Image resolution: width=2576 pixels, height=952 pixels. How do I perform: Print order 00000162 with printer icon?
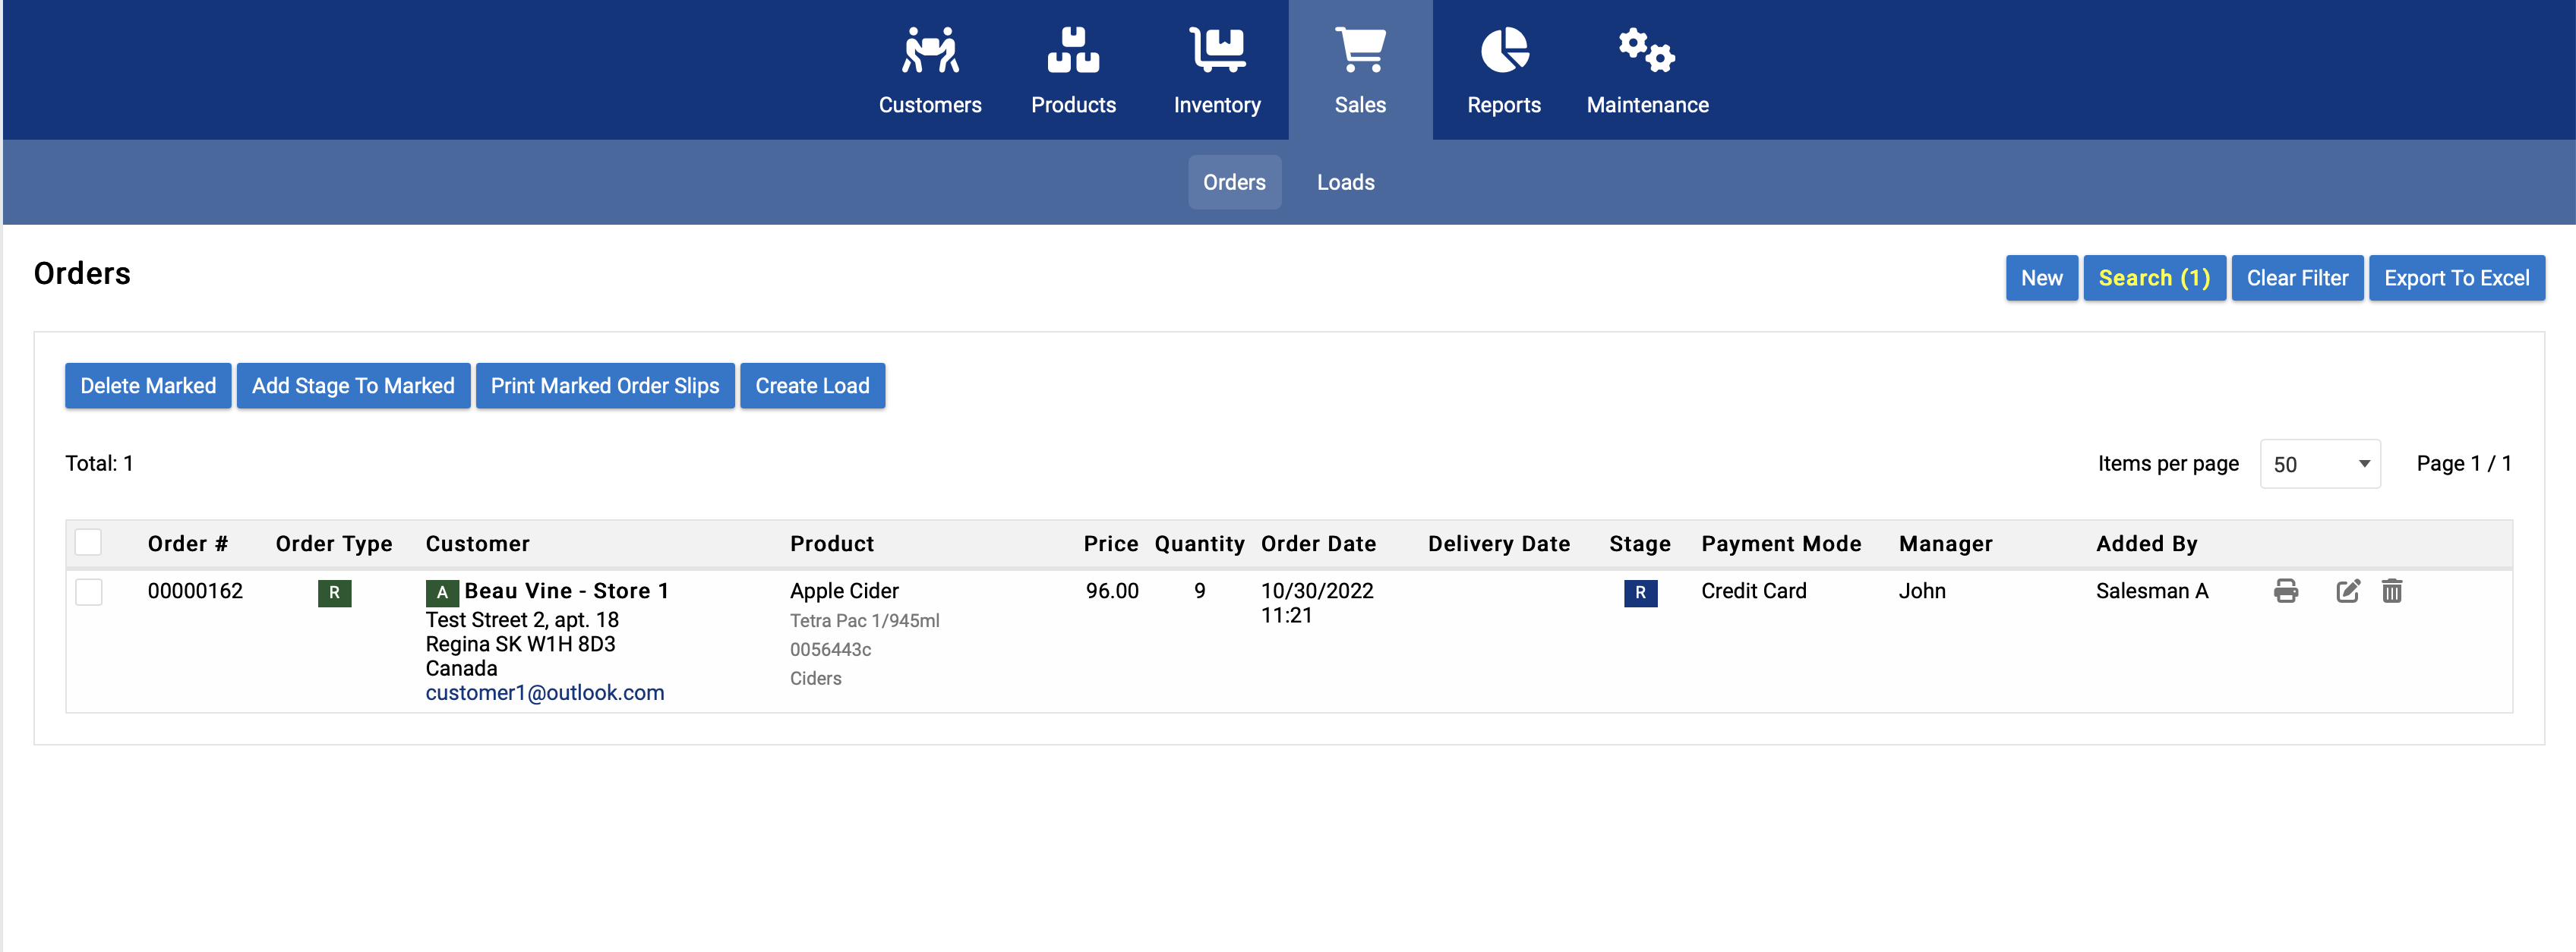[2285, 591]
